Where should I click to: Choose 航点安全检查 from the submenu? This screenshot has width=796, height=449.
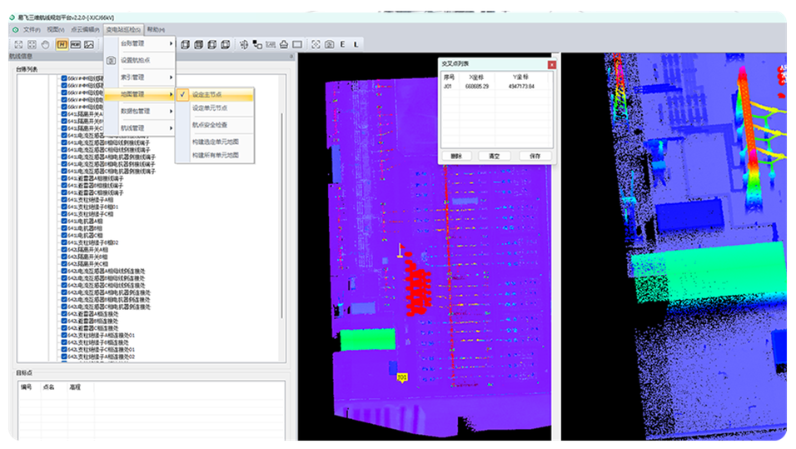[209, 124]
